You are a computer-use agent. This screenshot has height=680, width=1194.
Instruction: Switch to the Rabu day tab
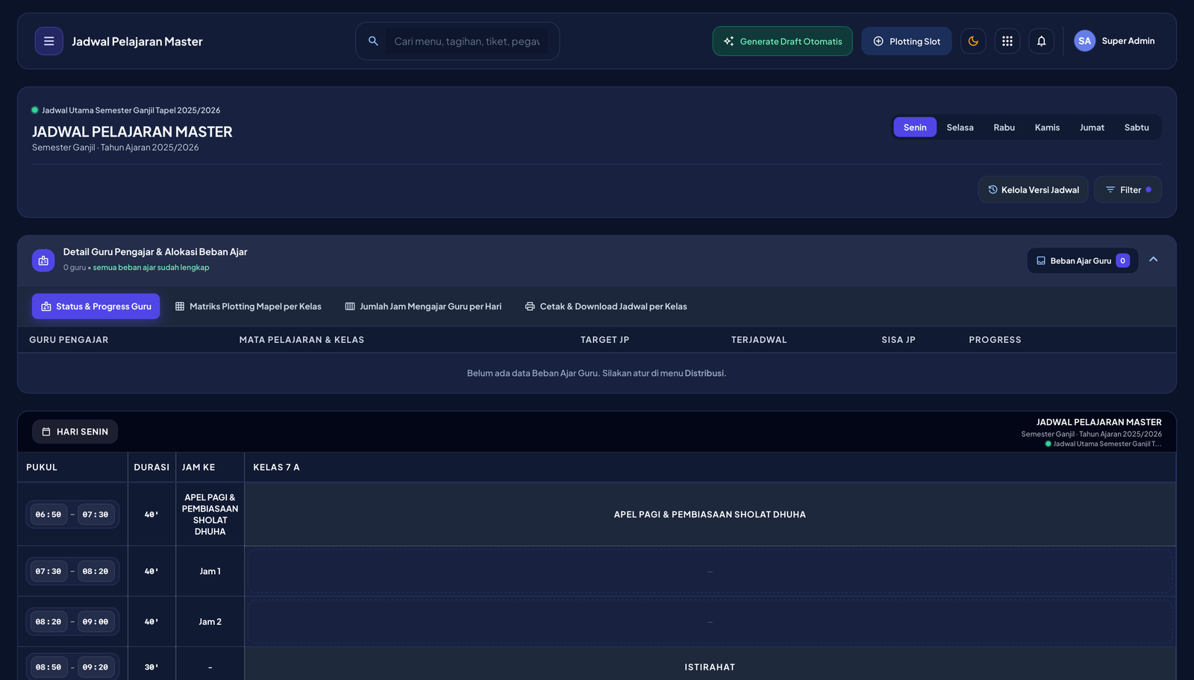(x=1004, y=127)
